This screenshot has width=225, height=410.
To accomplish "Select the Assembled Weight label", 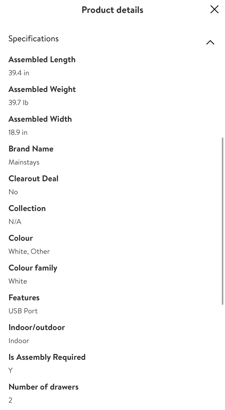I will tap(42, 89).
